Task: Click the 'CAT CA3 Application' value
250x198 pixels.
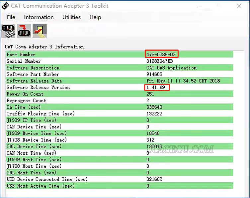Action: [x=172, y=68]
